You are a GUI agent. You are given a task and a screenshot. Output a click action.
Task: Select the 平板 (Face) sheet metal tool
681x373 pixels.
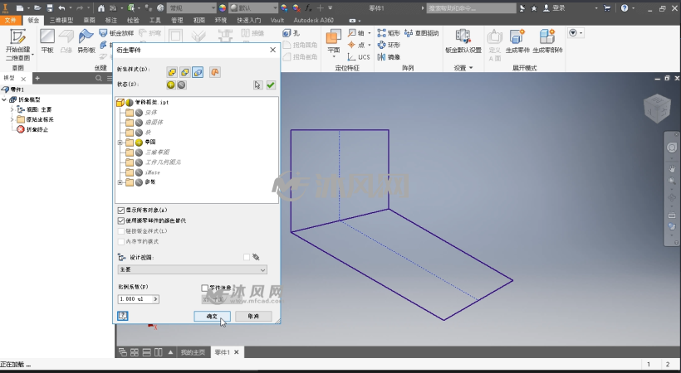pos(47,41)
